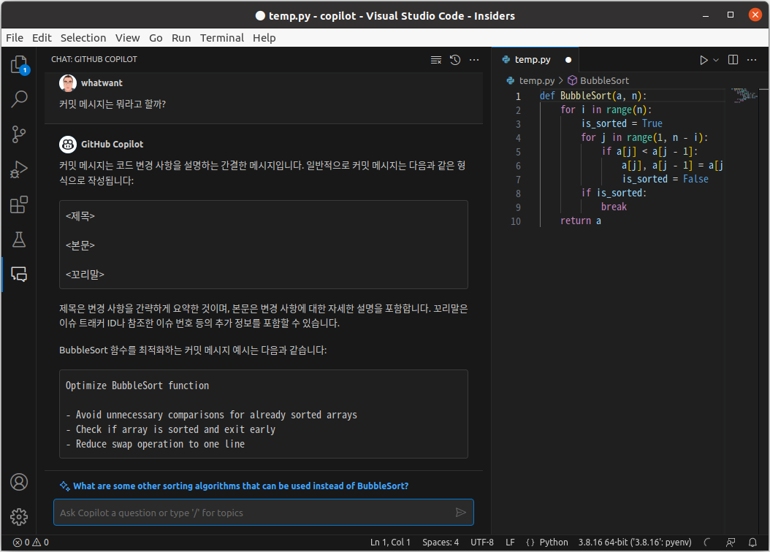Screen dimensions: 770x552
Task: Select language mode Python
Action: 554,543
